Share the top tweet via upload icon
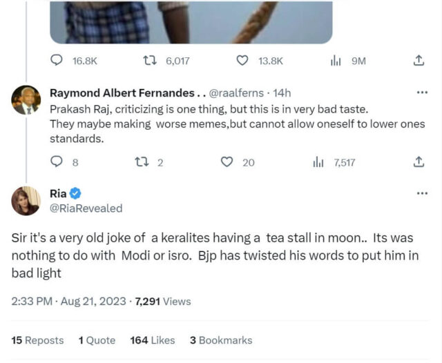 pyautogui.click(x=418, y=61)
